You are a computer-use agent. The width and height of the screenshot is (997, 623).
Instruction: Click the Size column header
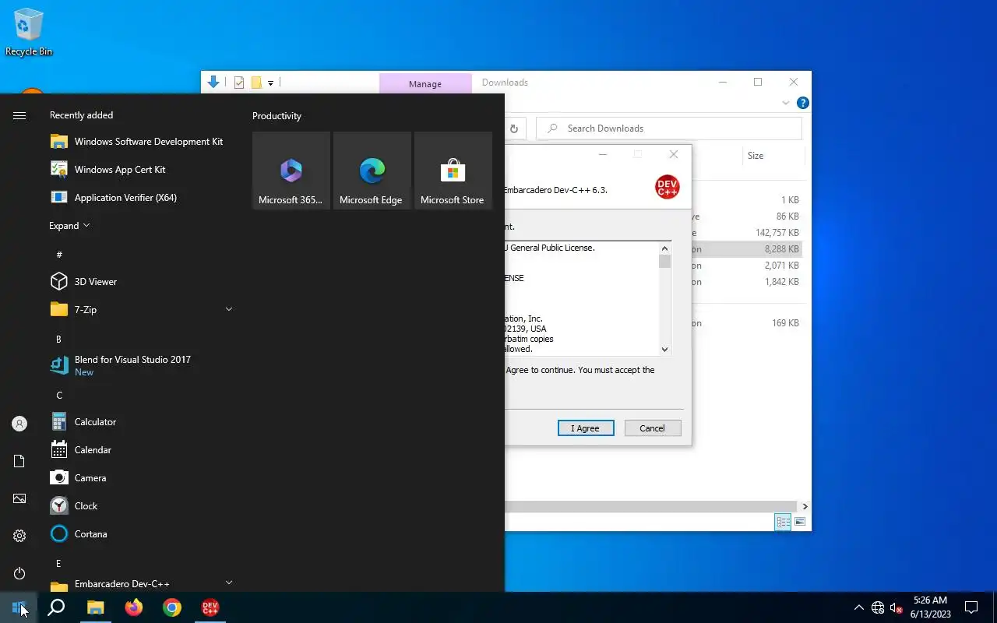[773, 156]
